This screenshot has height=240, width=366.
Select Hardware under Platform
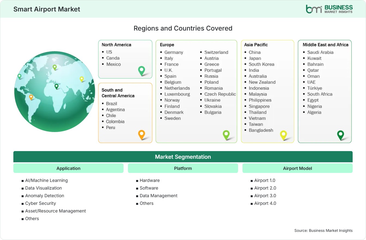[x=150, y=180]
